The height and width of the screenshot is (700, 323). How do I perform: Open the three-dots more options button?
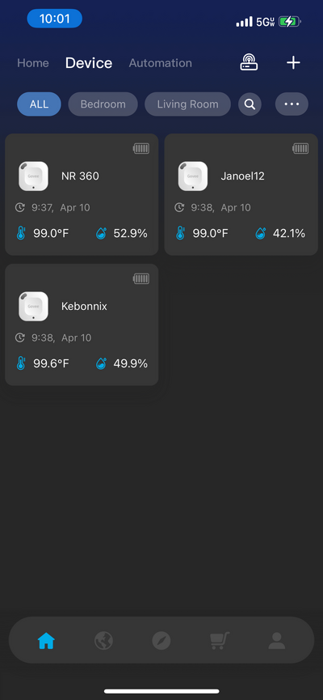tap(292, 104)
